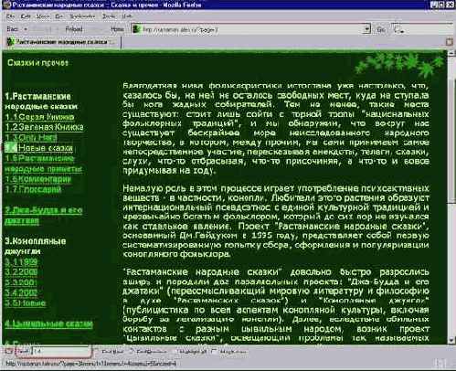Open the Back history dropdown arrow
The image size is (456, 371).
[26, 29]
